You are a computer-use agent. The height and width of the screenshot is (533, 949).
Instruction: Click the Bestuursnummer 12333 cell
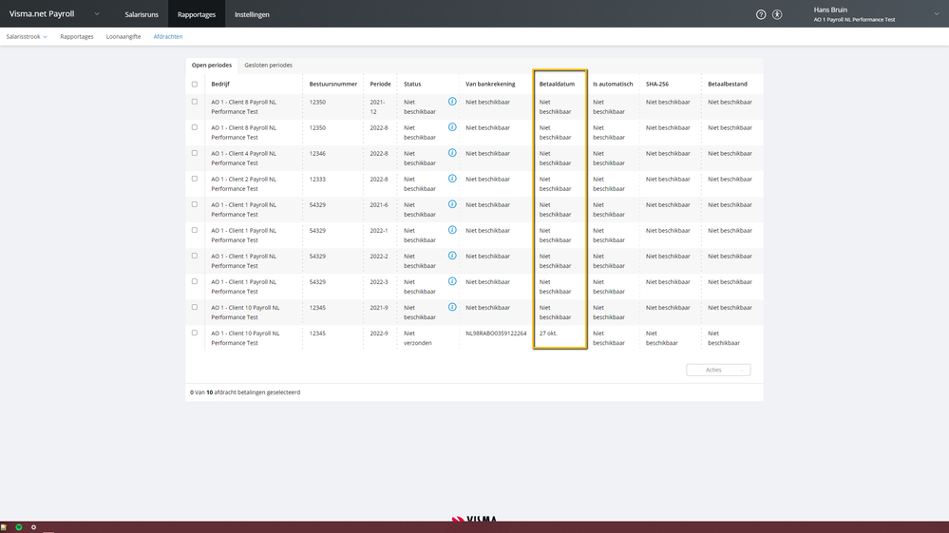click(317, 179)
